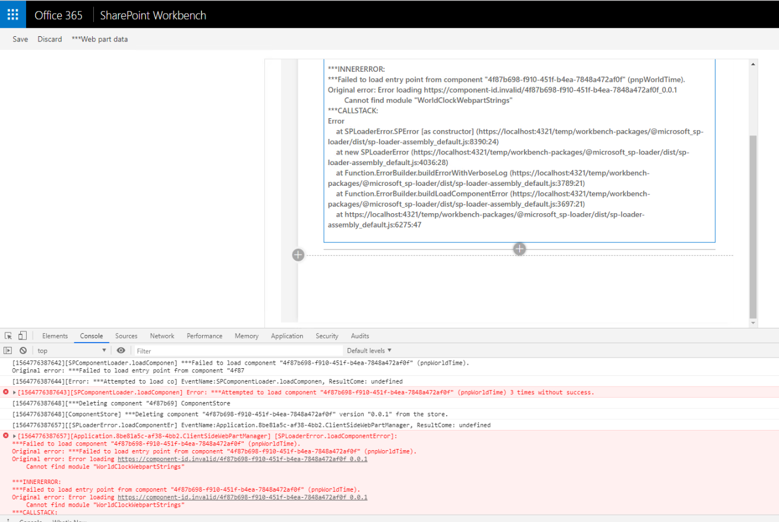Open the SharePoint Workbench title link
Screen dimensions: 779x522
pos(153,15)
